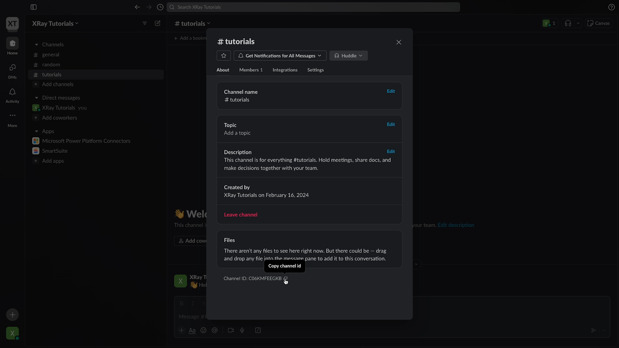Click the send message arrow
The width and height of the screenshot is (619, 348).
[x=593, y=330]
